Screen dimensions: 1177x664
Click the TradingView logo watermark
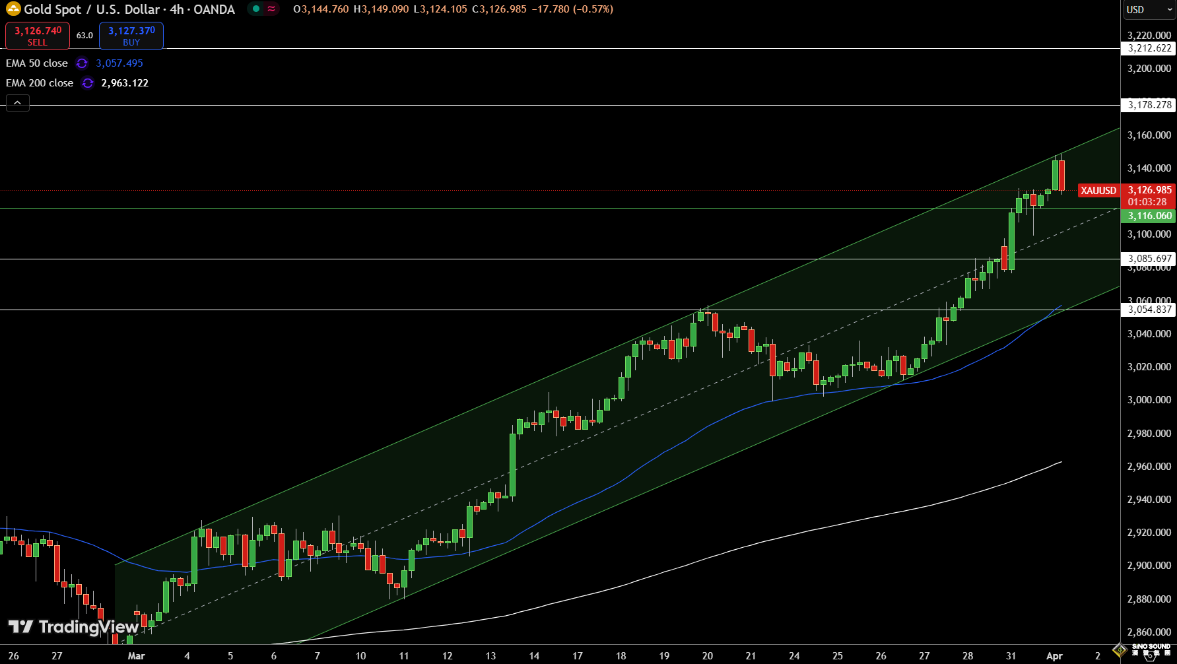[73, 626]
